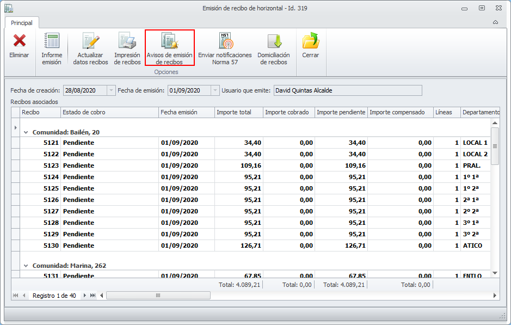Sort by the Estado de cobro column
The height and width of the screenshot is (325, 511).
(x=109, y=112)
